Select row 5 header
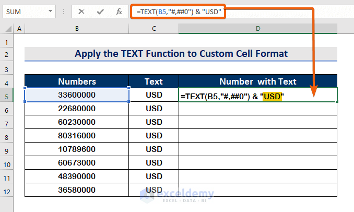Screen dimensions: 354x212 click(7, 95)
